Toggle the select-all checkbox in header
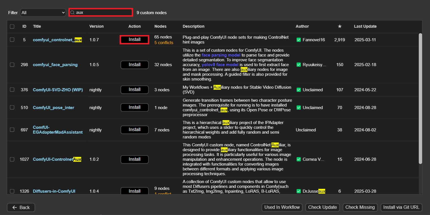 [12, 27]
